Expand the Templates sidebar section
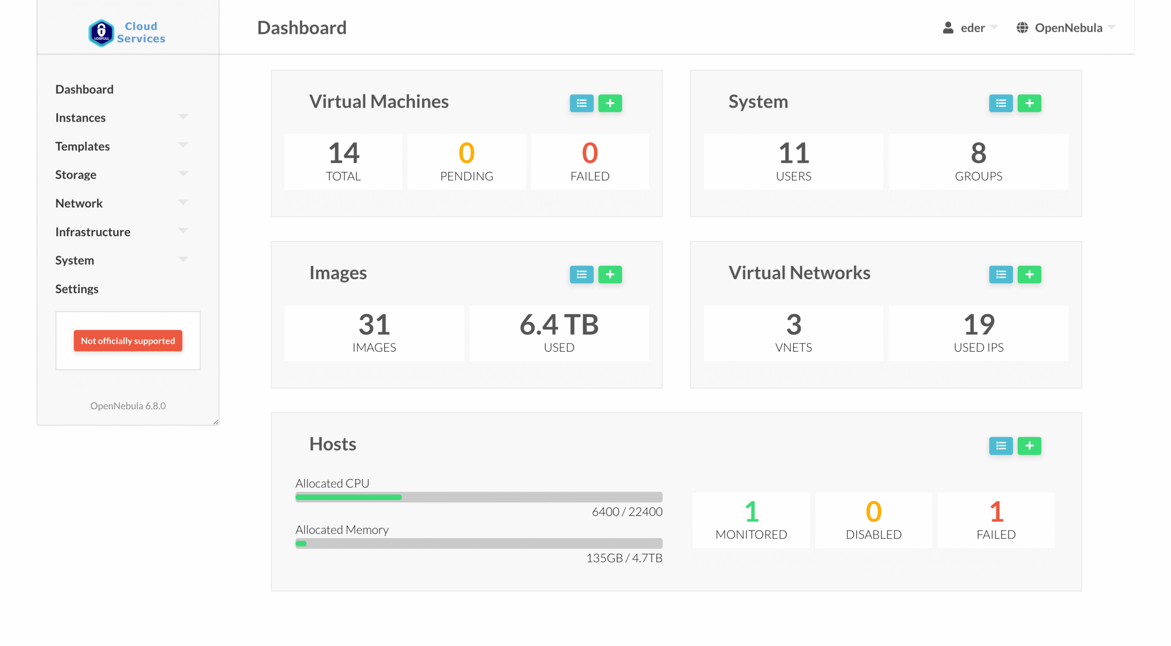The width and height of the screenshot is (1171, 646). click(121, 146)
